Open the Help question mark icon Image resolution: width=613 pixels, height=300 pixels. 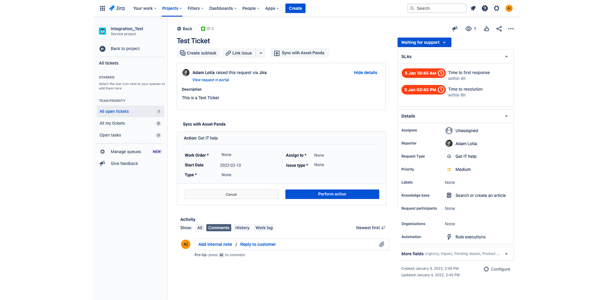[485, 8]
